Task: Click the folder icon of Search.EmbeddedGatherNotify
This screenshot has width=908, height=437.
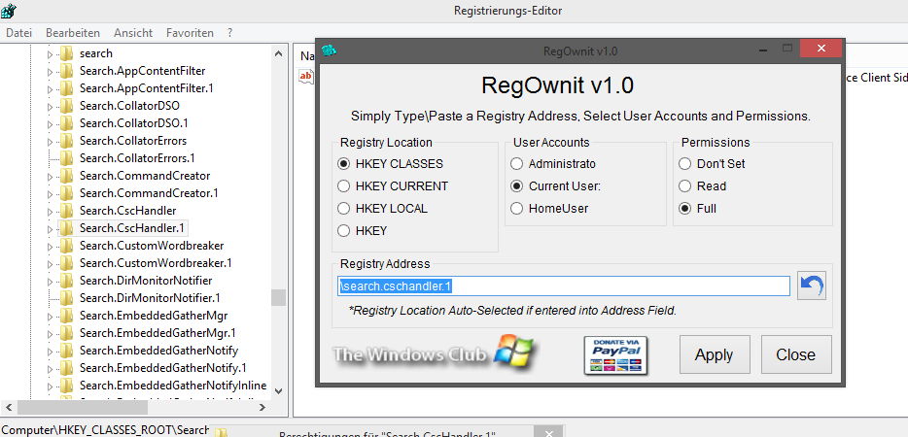Action: tap(67, 351)
